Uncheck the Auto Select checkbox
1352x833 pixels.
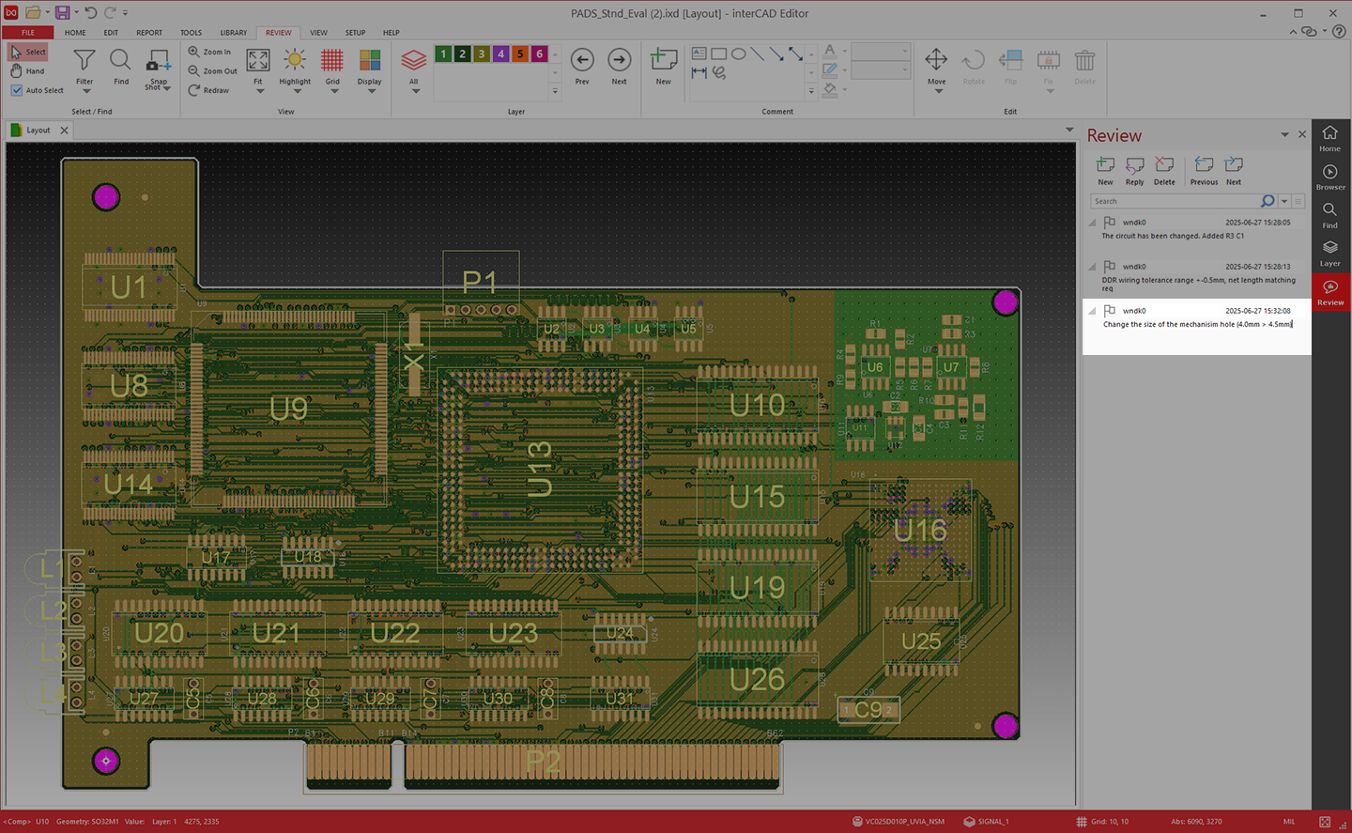[17, 90]
